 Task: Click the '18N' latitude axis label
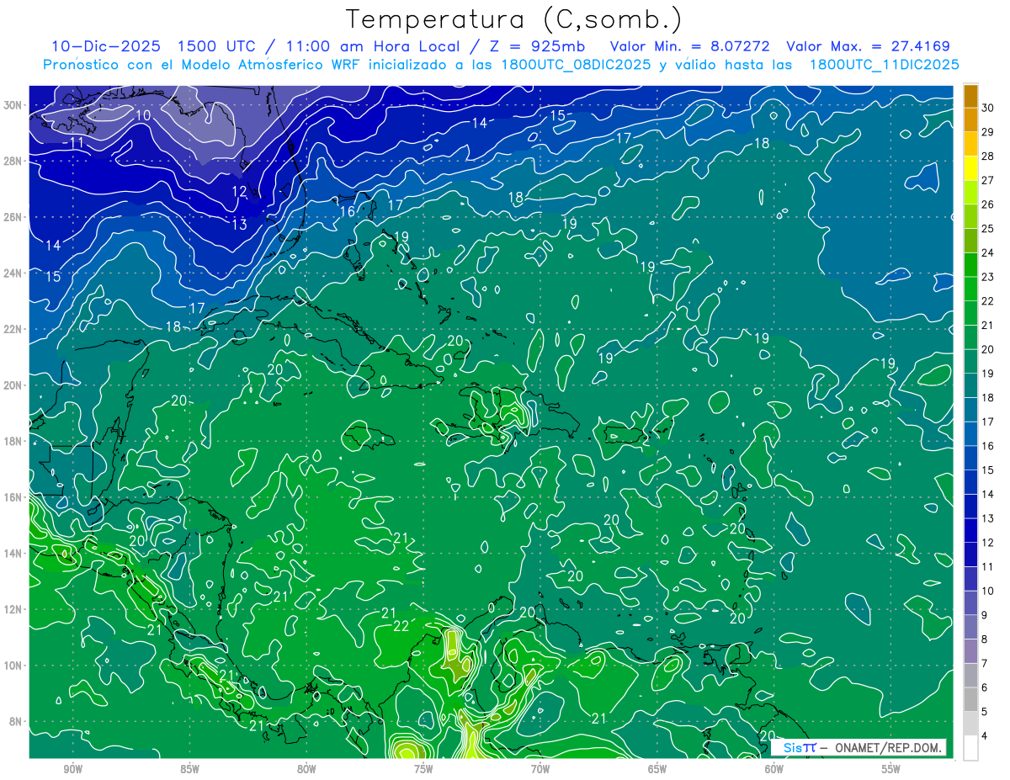(14, 441)
